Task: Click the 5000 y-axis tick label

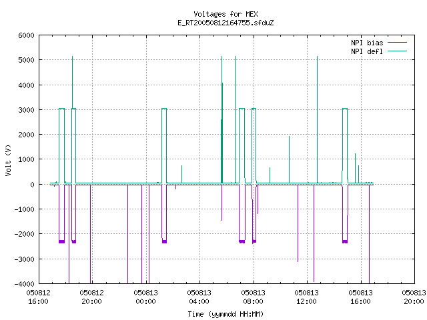Action: click(27, 60)
